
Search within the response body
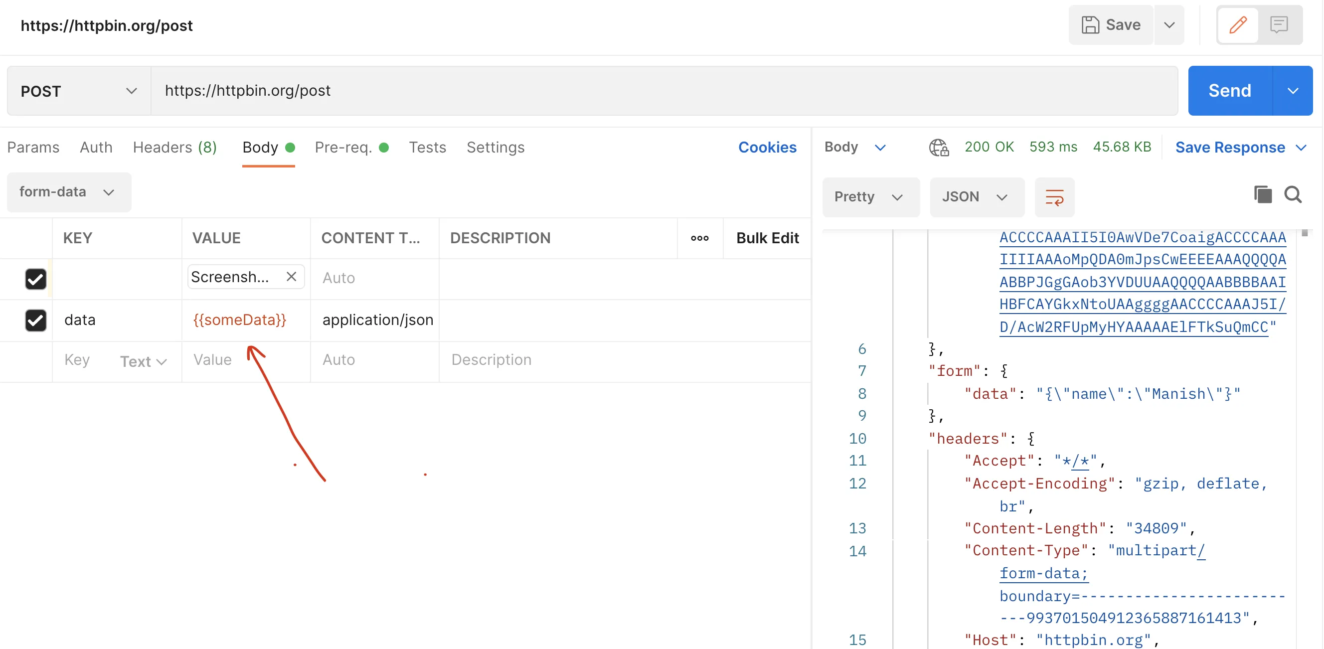[1293, 195]
